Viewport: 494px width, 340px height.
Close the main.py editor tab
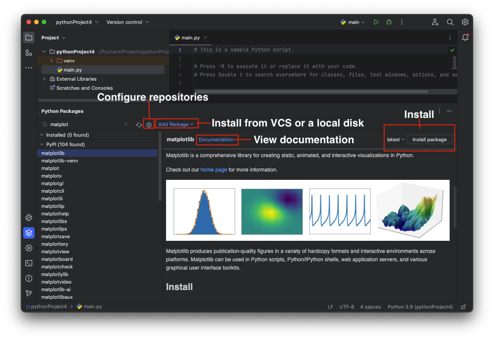205,37
